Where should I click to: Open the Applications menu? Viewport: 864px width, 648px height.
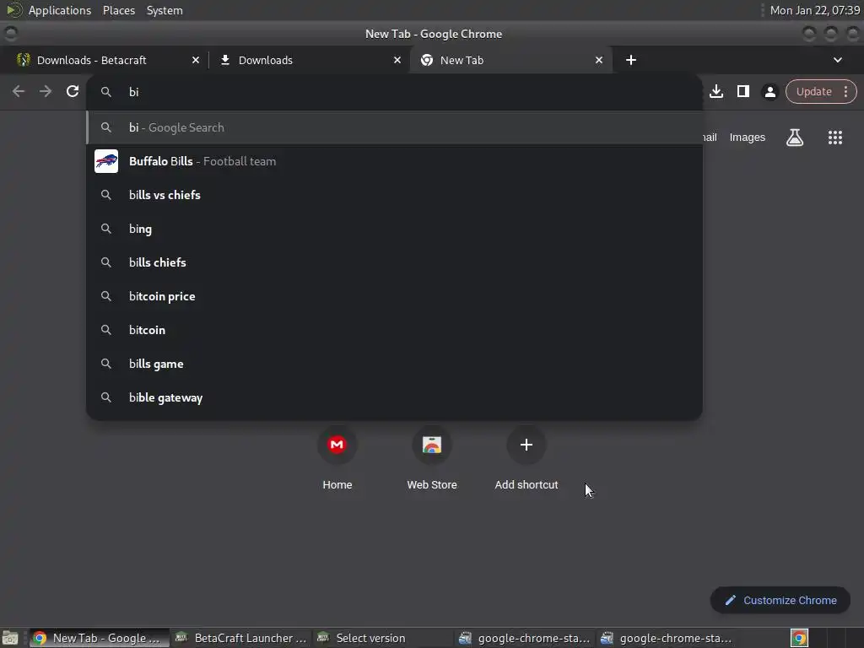[x=60, y=10]
